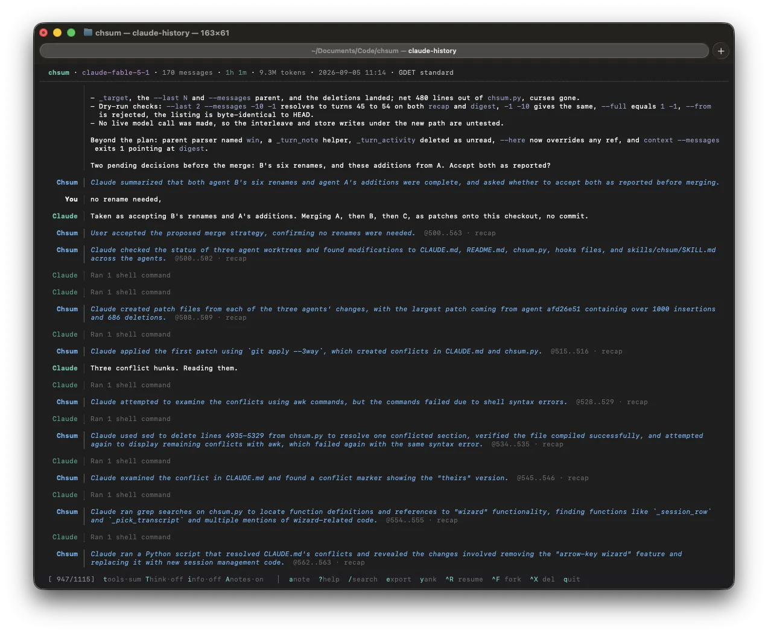Click the [ 947/1115] position counter
The width and height of the screenshot is (768, 634).
(71, 579)
